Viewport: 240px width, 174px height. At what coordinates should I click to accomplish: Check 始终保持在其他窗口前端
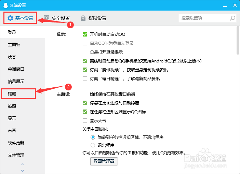[x=85, y=94]
